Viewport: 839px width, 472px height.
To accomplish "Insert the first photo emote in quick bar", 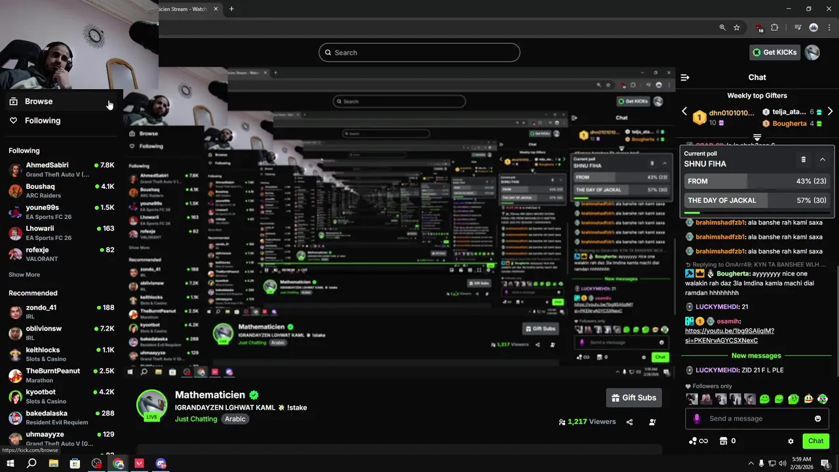I will coord(692,399).
